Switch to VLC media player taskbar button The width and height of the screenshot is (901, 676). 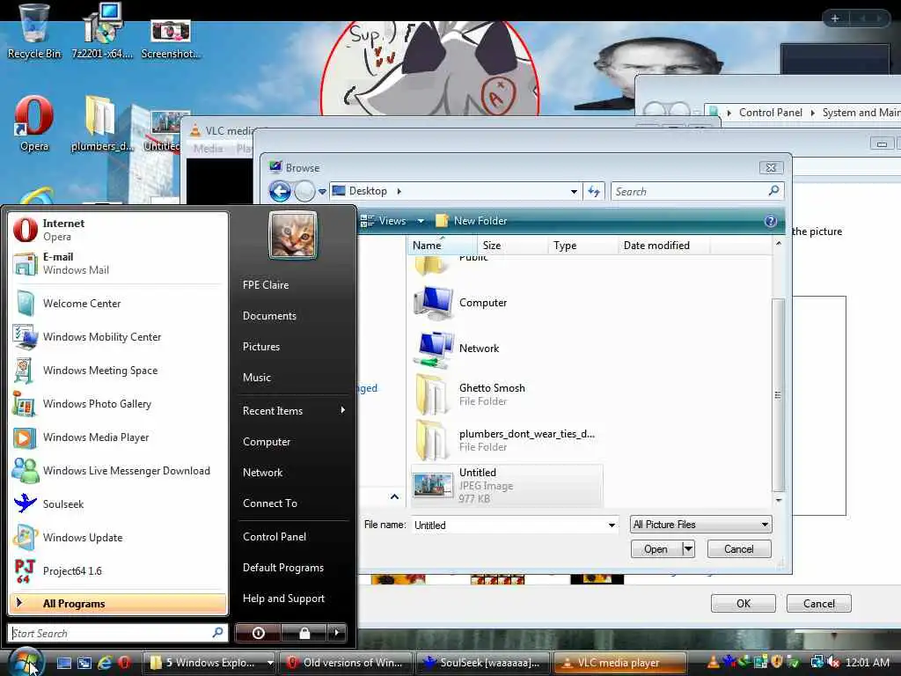click(x=619, y=662)
